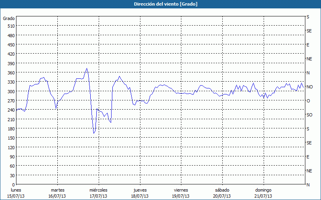Select the sábado 20/07/13 date label
Image resolution: width=321 pixels, height=200 pixels.
[x=221, y=193]
